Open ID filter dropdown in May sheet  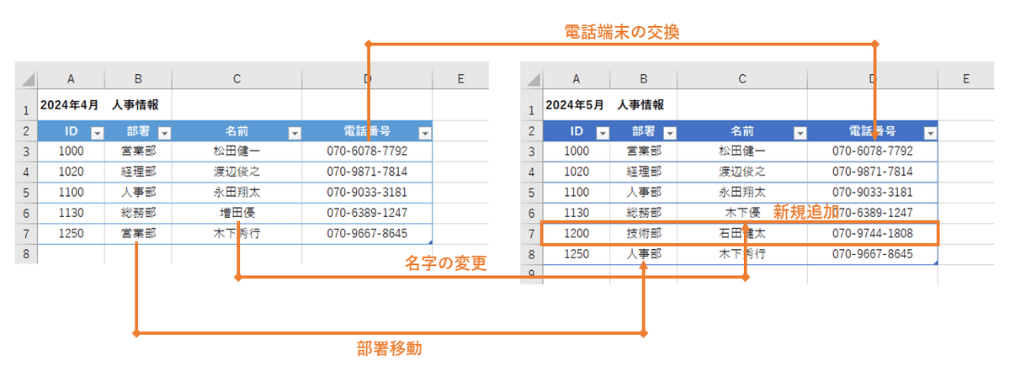(x=602, y=132)
